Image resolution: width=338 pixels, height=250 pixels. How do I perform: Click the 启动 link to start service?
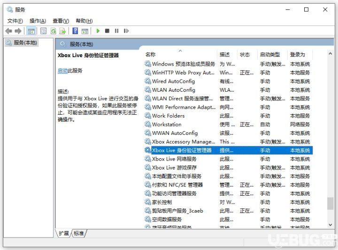point(63,71)
